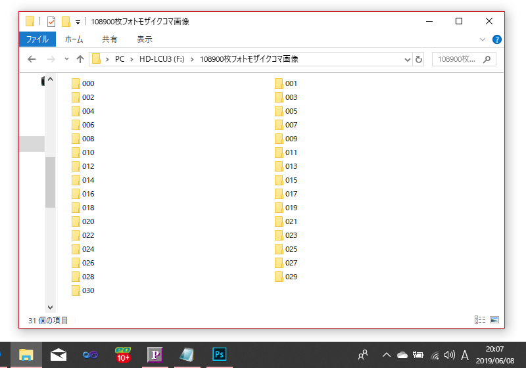Select folder 007
The height and width of the screenshot is (368, 526).
(x=286, y=125)
